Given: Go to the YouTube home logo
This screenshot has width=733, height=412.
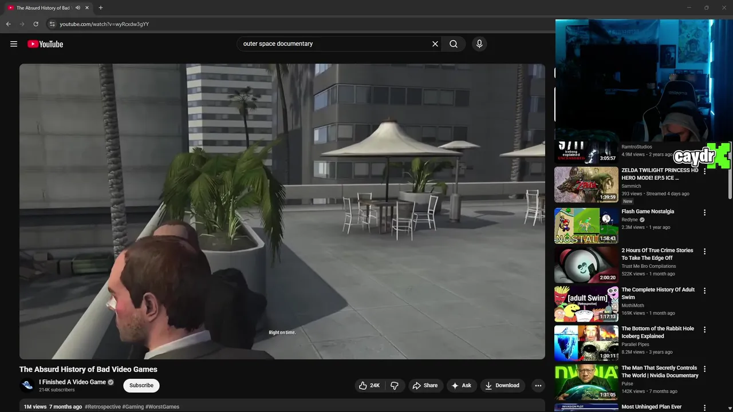Looking at the screenshot, I should point(45,44).
